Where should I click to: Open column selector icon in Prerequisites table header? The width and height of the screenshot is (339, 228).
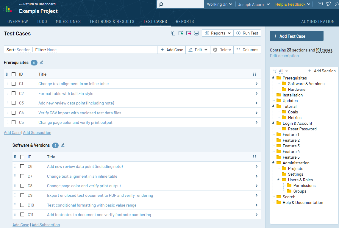(254, 74)
